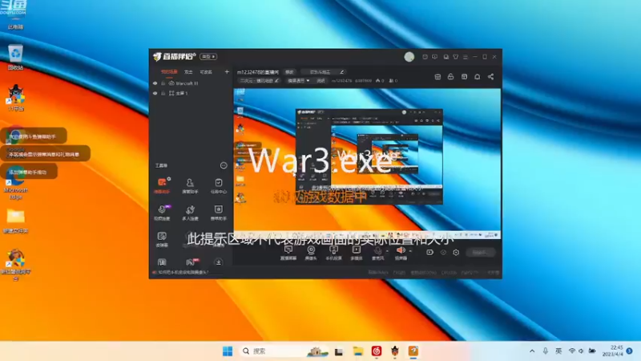
Task: Hide the Warcraft III source with eye icon
Action: (x=155, y=83)
